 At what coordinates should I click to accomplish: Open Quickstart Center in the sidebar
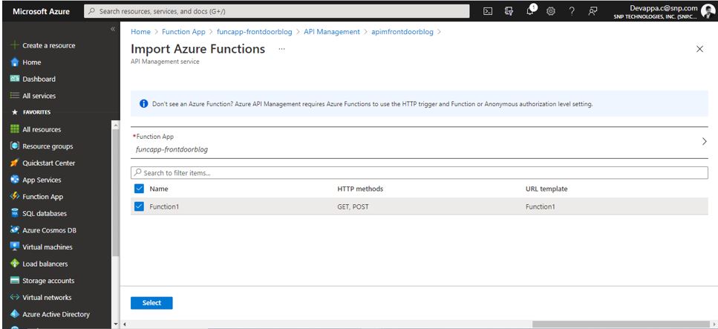click(x=48, y=163)
